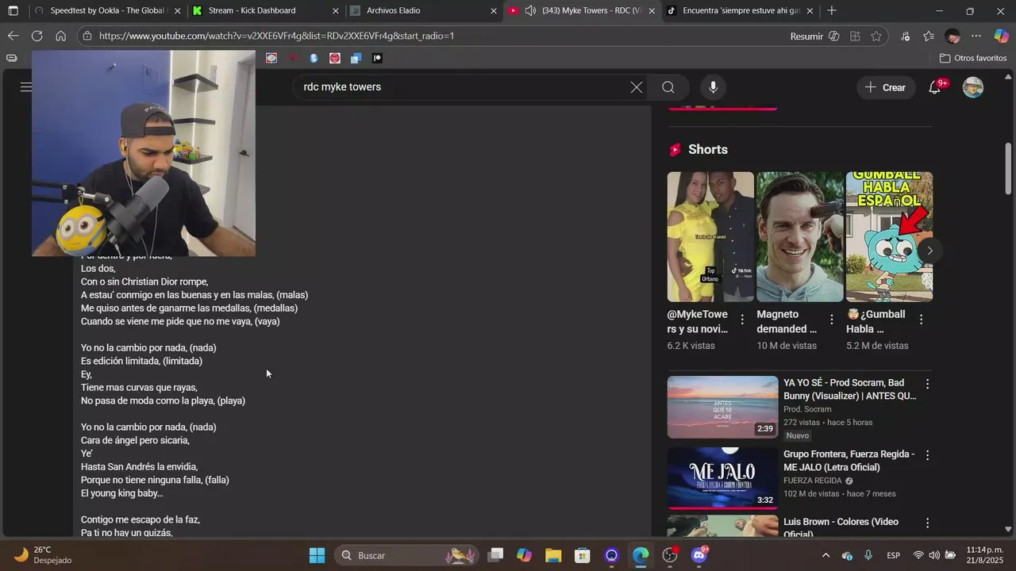Visit Prod. Socram channel
Viewport: 1016px width, 571px height.
click(807, 409)
